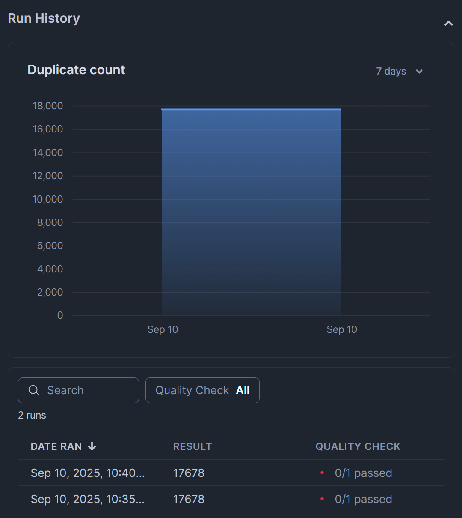This screenshot has height=518, width=462.
Task: Click the blue bar in the Duplicate count chart
Action: (251, 213)
